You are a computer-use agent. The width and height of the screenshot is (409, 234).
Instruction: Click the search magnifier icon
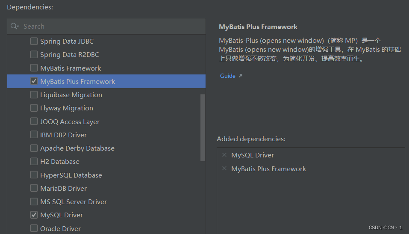(15, 26)
